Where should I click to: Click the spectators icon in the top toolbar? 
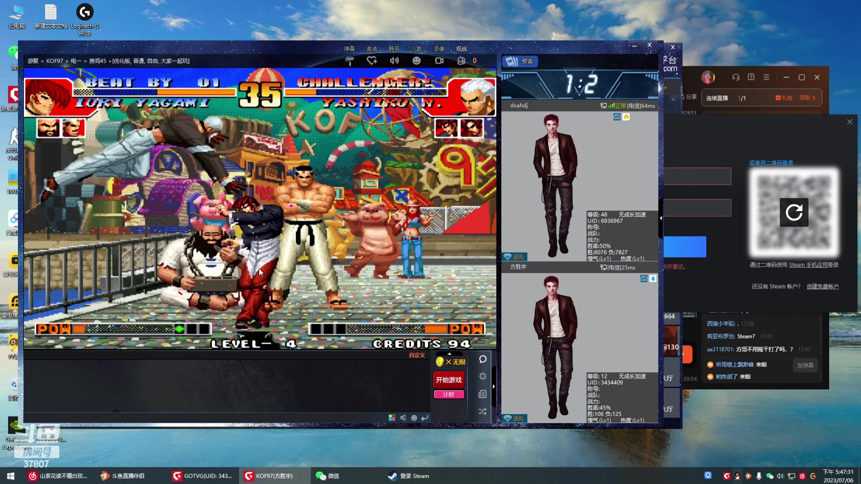point(461,61)
